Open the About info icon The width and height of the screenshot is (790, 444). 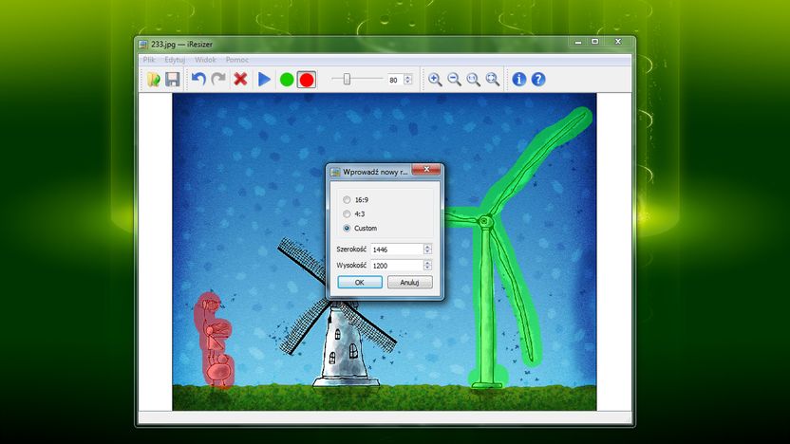click(519, 80)
